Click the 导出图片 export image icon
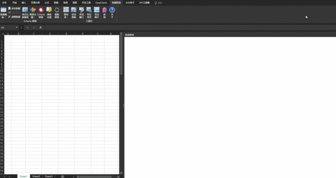336x178 pixels. [97, 13]
